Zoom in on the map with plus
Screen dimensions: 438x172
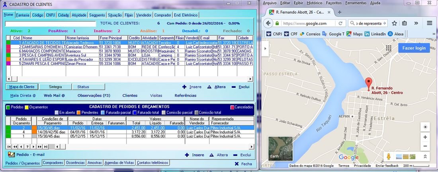425,137
